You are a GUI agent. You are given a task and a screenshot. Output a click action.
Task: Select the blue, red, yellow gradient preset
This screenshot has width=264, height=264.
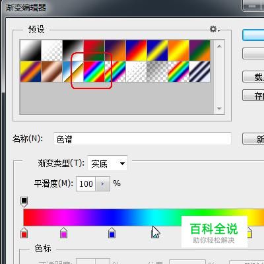pyautogui.click(x=137, y=50)
